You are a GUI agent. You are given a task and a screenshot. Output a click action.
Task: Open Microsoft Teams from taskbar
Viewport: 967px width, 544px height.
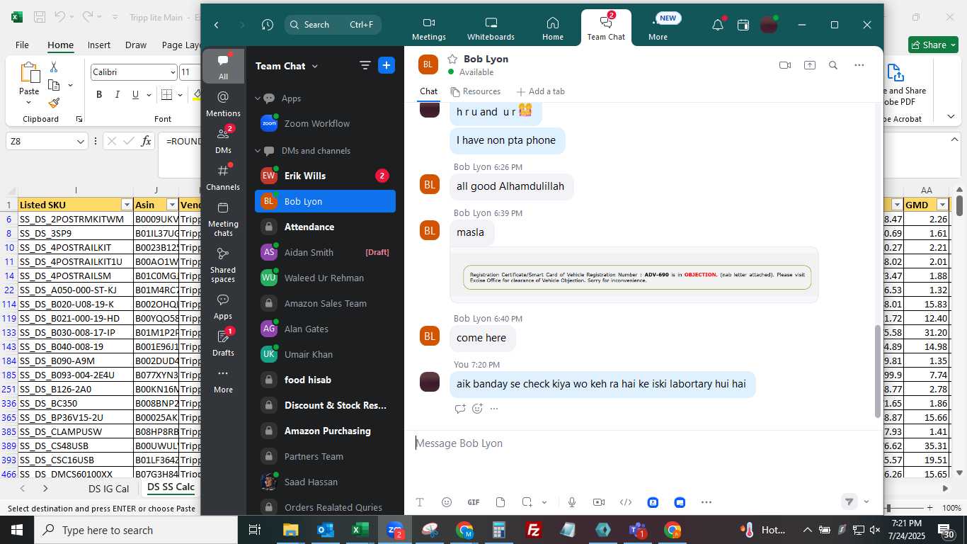tap(638, 530)
